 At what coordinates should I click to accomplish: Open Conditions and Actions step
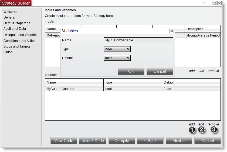coord(21,41)
